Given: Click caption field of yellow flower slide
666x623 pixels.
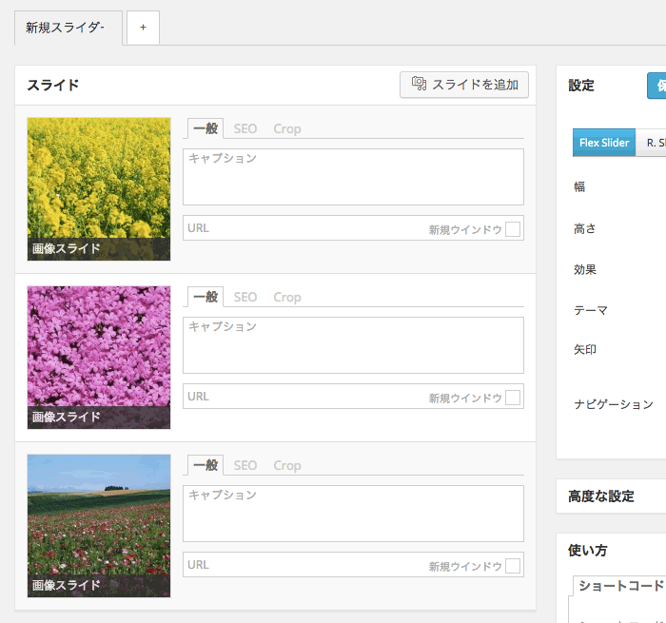Looking at the screenshot, I should pos(353,177).
